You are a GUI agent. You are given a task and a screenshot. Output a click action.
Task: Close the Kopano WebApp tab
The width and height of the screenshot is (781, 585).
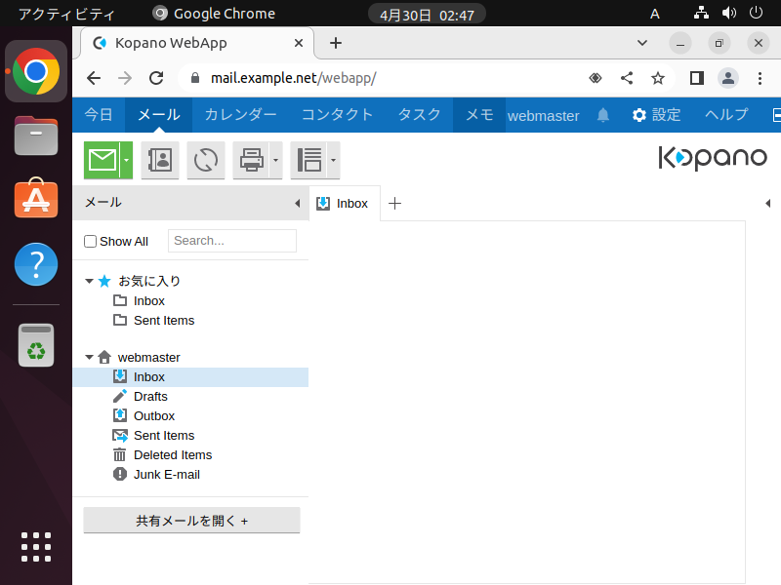tap(299, 43)
